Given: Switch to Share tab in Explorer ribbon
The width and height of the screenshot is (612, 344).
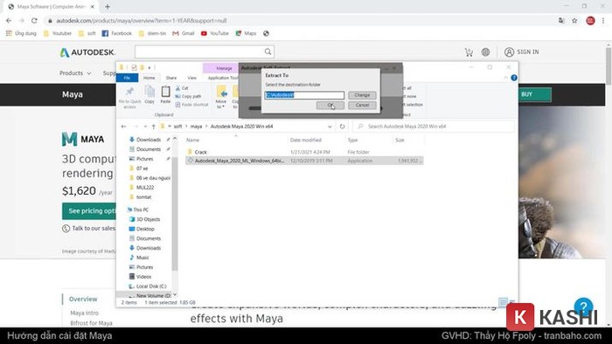Looking at the screenshot, I should tap(171, 78).
